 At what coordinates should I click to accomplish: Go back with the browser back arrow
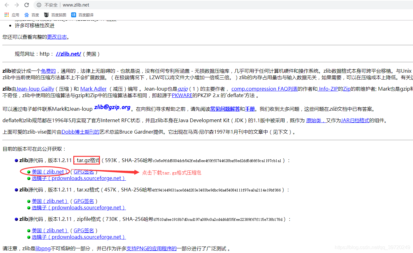coord(6,5)
